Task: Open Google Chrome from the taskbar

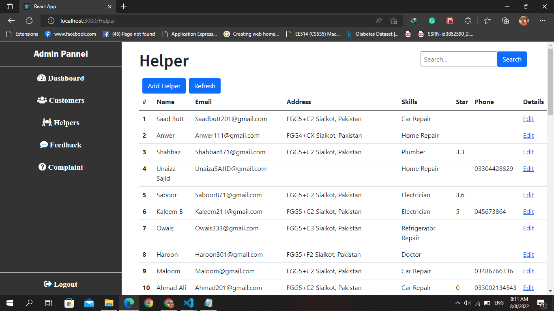Action: (149, 302)
